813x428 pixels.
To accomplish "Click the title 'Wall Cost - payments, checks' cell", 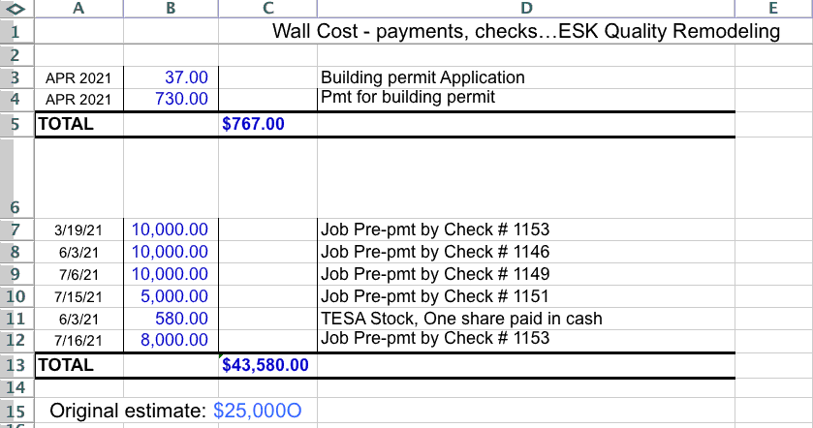I will [526, 31].
